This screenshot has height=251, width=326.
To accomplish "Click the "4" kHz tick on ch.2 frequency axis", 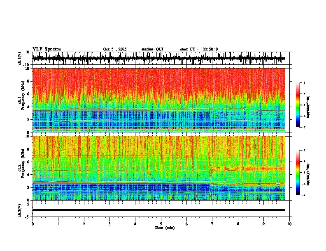I will pyautogui.click(x=28, y=175).
